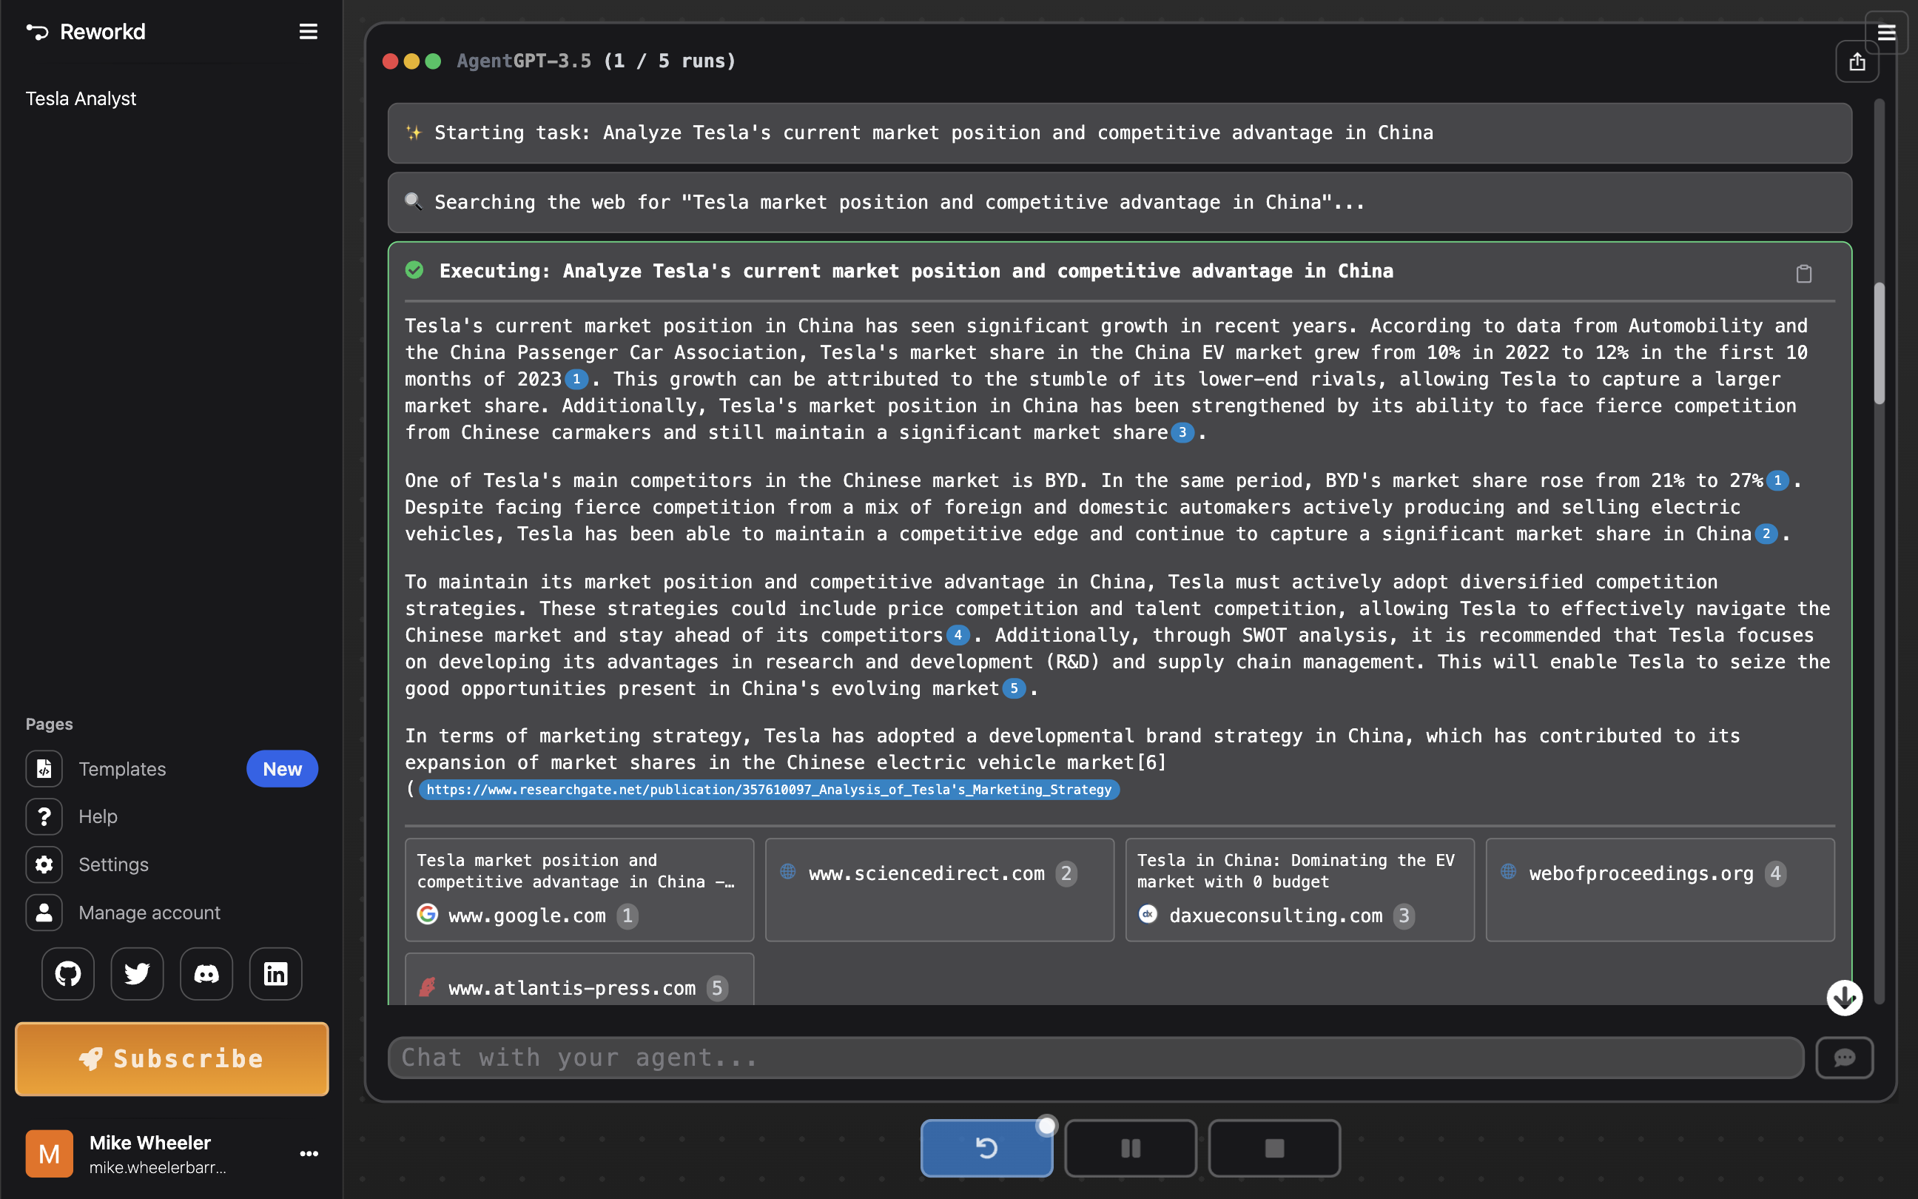The height and width of the screenshot is (1199, 1918).
Task: Restart the agent with the blue button
Action: (x=986, y=1148)
